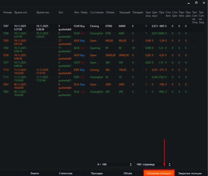This screenshot has width=208, height=176.
Task: Sort by the Номер column header
Action: click(x=7, y=13)
